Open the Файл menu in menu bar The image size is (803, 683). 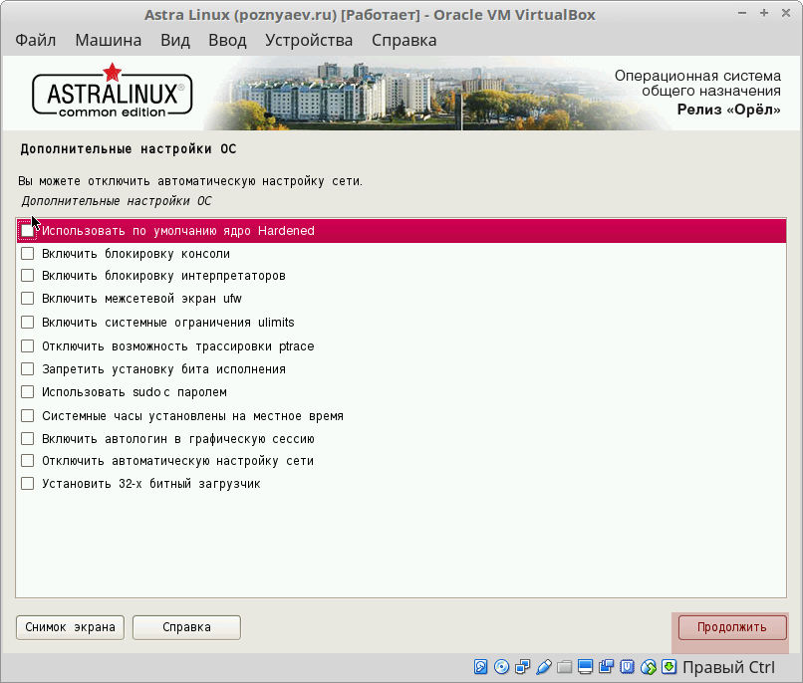[x=36, y=41]
